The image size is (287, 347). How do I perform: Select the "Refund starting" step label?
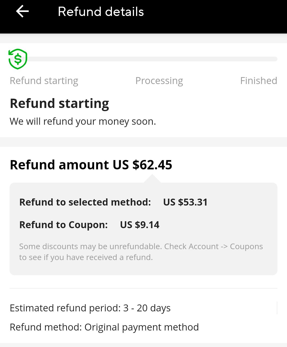pyautogui.click(x=44, y=81)
